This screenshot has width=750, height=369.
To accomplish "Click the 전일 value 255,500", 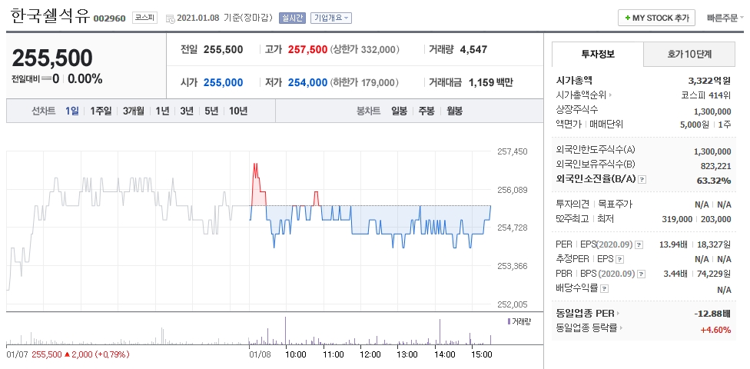I will click(224, 49).
